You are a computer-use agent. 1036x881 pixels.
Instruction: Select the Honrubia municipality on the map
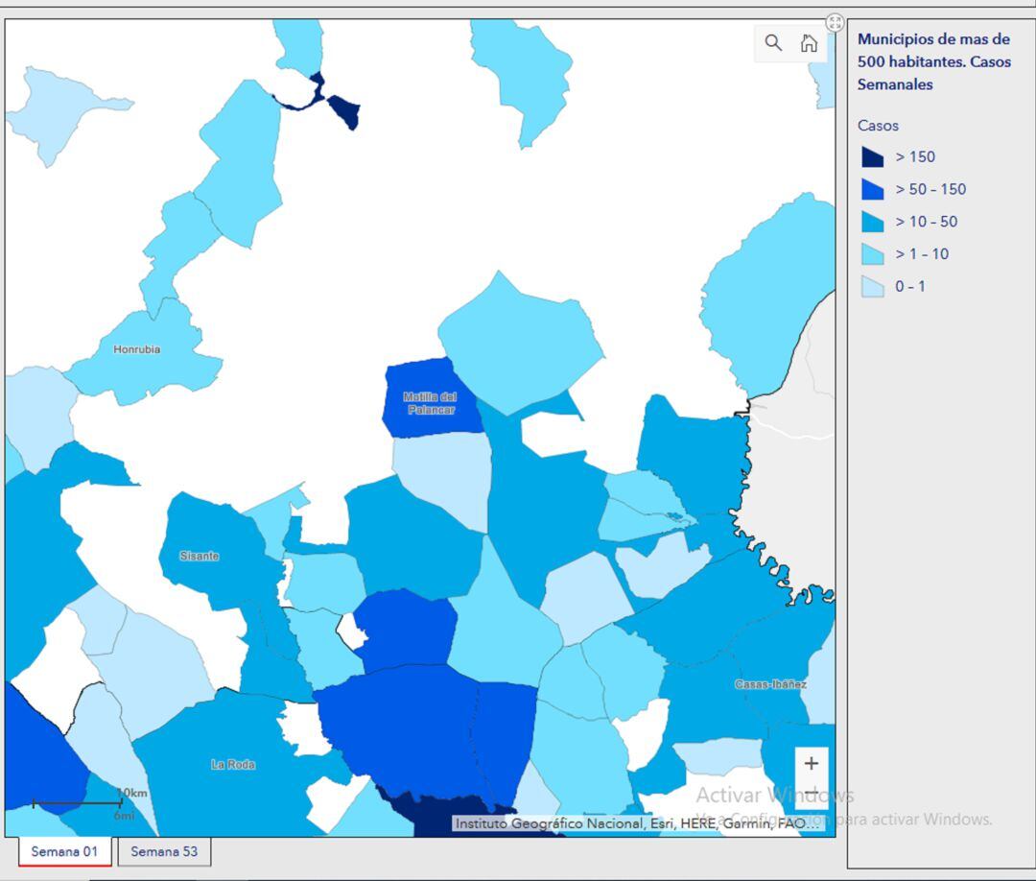coord(137,349)
